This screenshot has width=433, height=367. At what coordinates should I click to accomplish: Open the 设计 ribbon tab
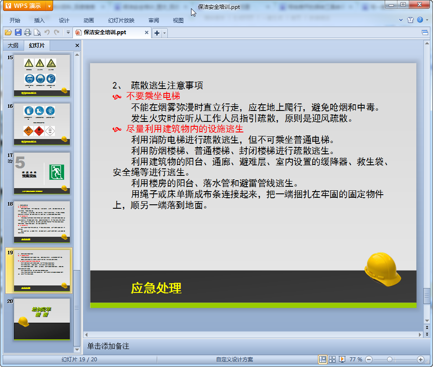(64, 21)
